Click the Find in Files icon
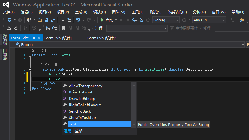 tap(242, 20)
